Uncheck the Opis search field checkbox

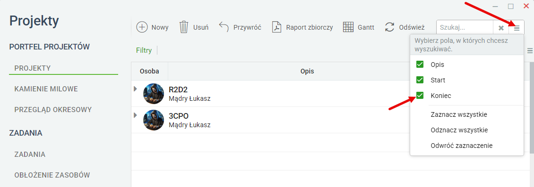[x=420, y=64]
